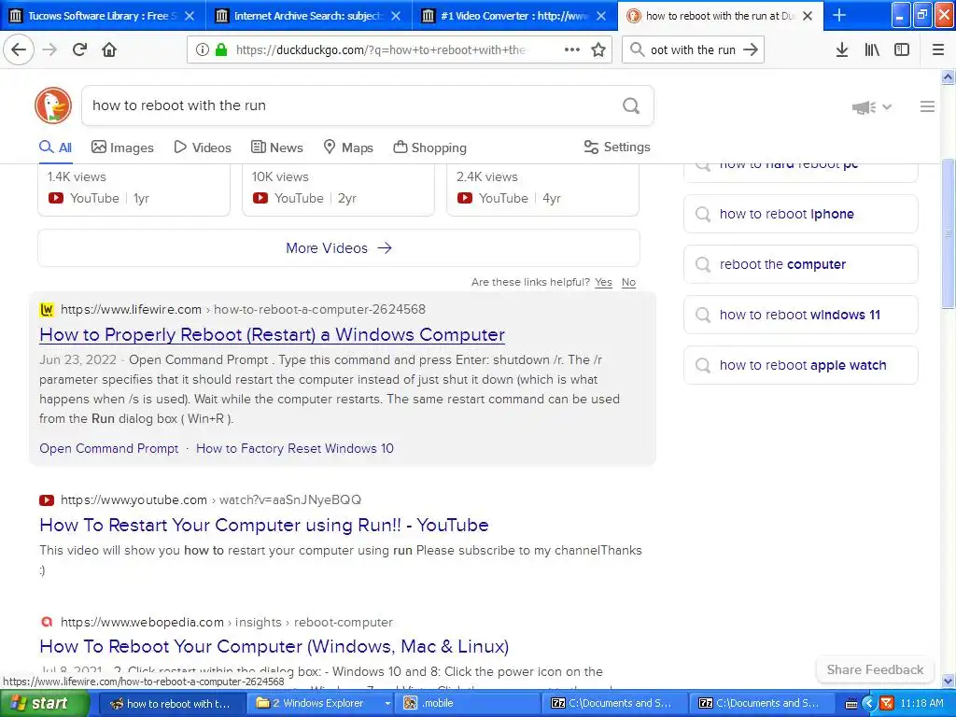Search suggestion how to reboot apple watch
956x717 pixels.
tap(800, 366)
